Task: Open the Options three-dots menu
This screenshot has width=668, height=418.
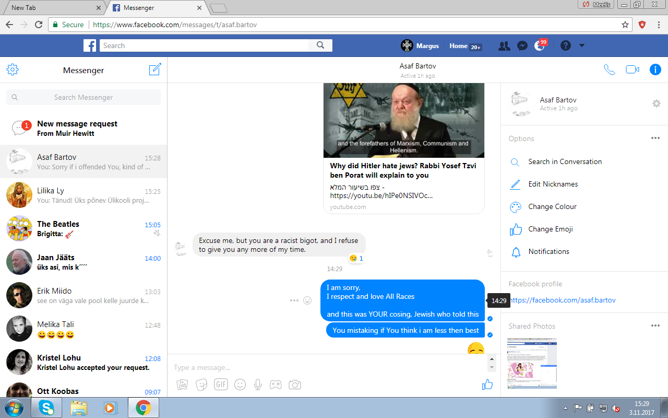Action: pos(655,138)
